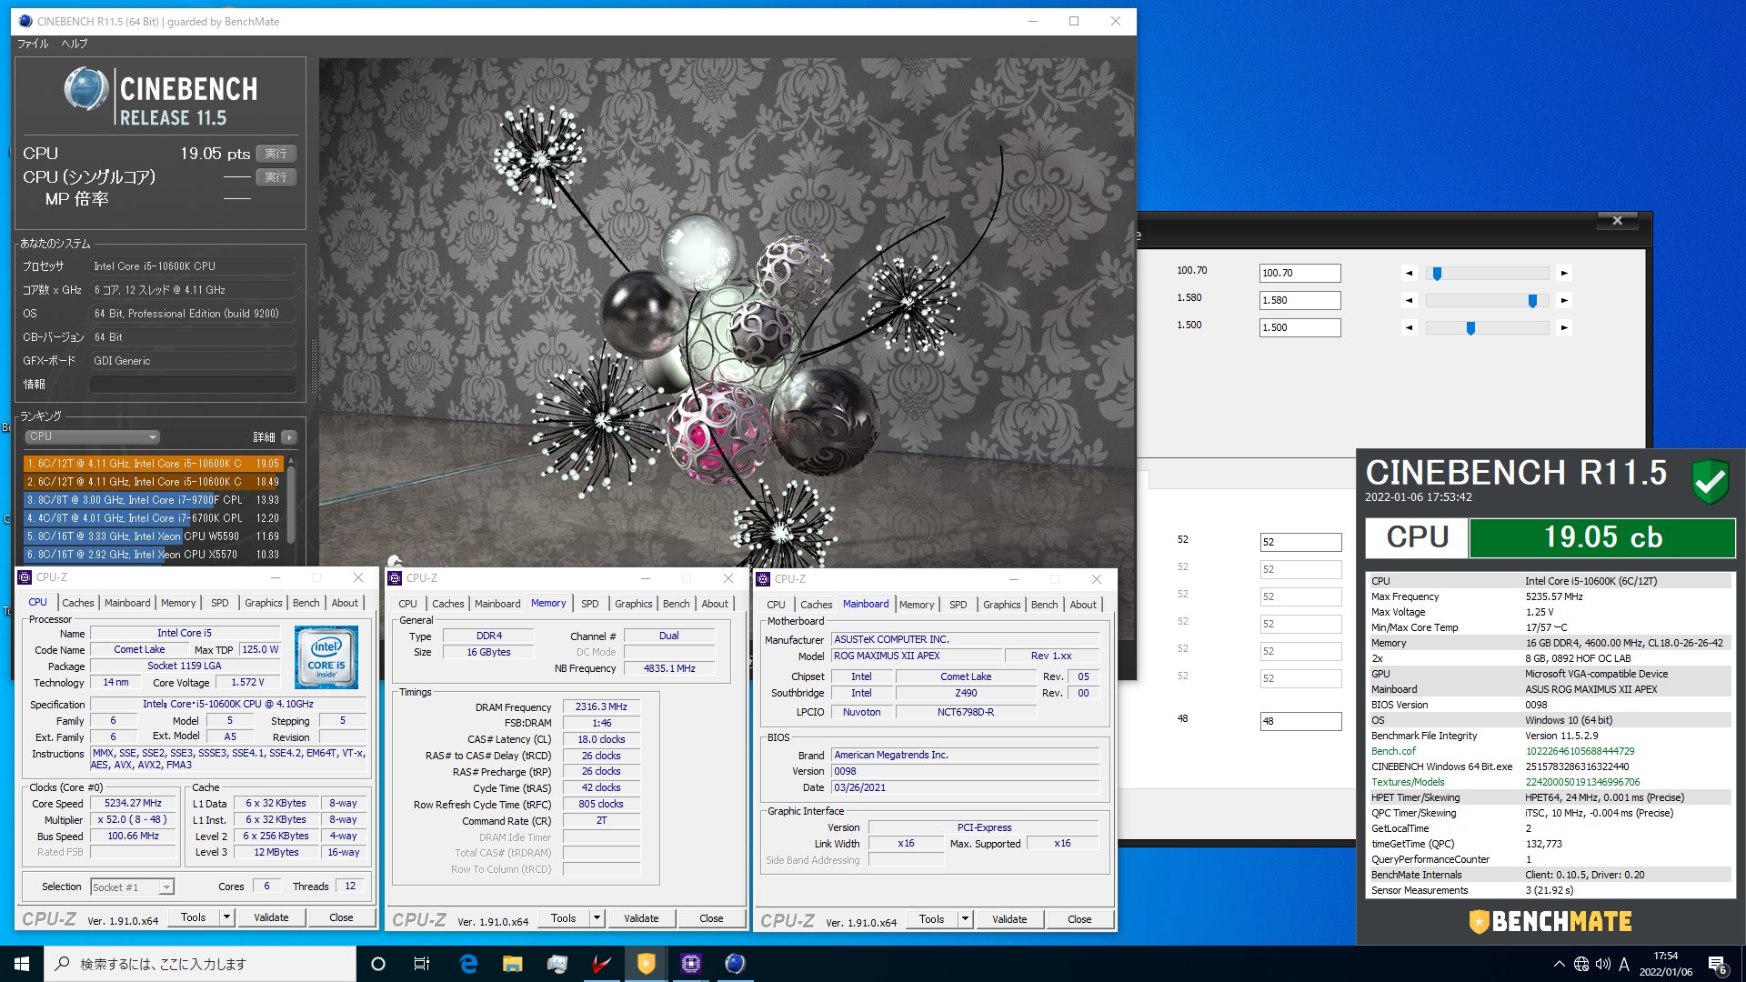Viewport: 1746px width, 982px height.
Task: Click the top 52 input field
Action: pos(1299,542)
